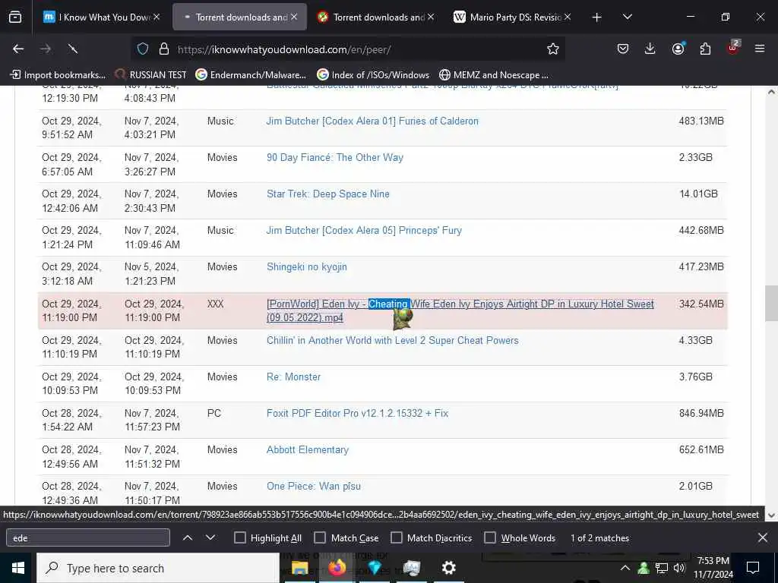Open the Import bookmarks item
The height and width of the screenshot is (583, 778).
pyautogui.click(x=58, y=75)
